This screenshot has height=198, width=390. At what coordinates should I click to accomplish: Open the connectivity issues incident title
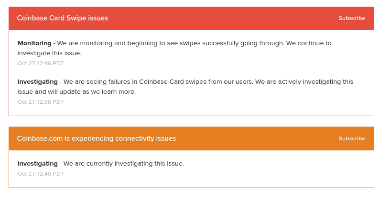(x=96, y=139)
